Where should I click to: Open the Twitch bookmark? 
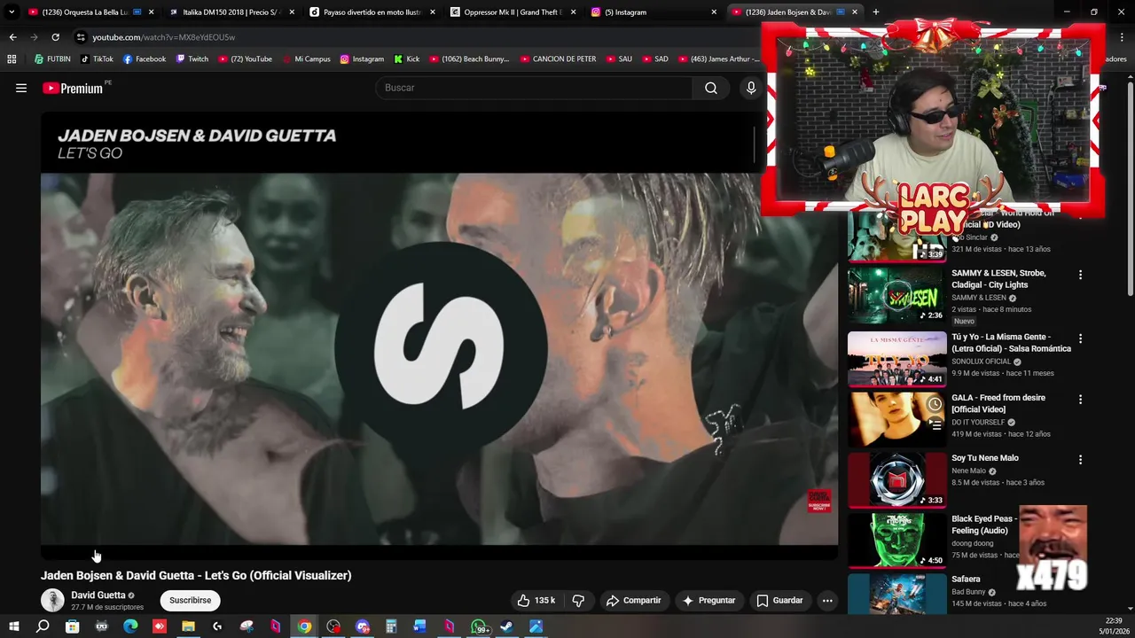[192, 59]
